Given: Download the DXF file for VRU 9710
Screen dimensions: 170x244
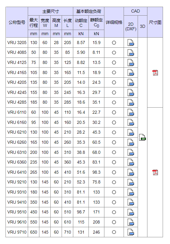Looking at the screenshot, I should [131, 232].
